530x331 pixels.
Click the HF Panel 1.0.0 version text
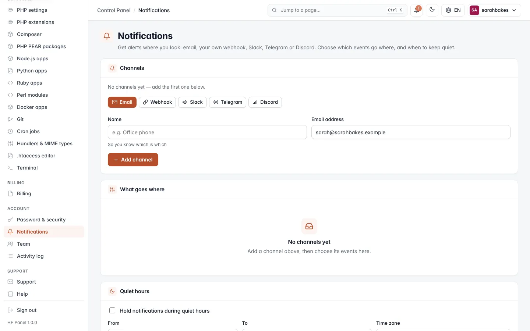click(22, 323)
